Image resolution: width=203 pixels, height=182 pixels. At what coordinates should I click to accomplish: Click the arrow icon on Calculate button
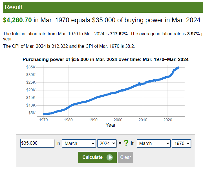[110, 157]
